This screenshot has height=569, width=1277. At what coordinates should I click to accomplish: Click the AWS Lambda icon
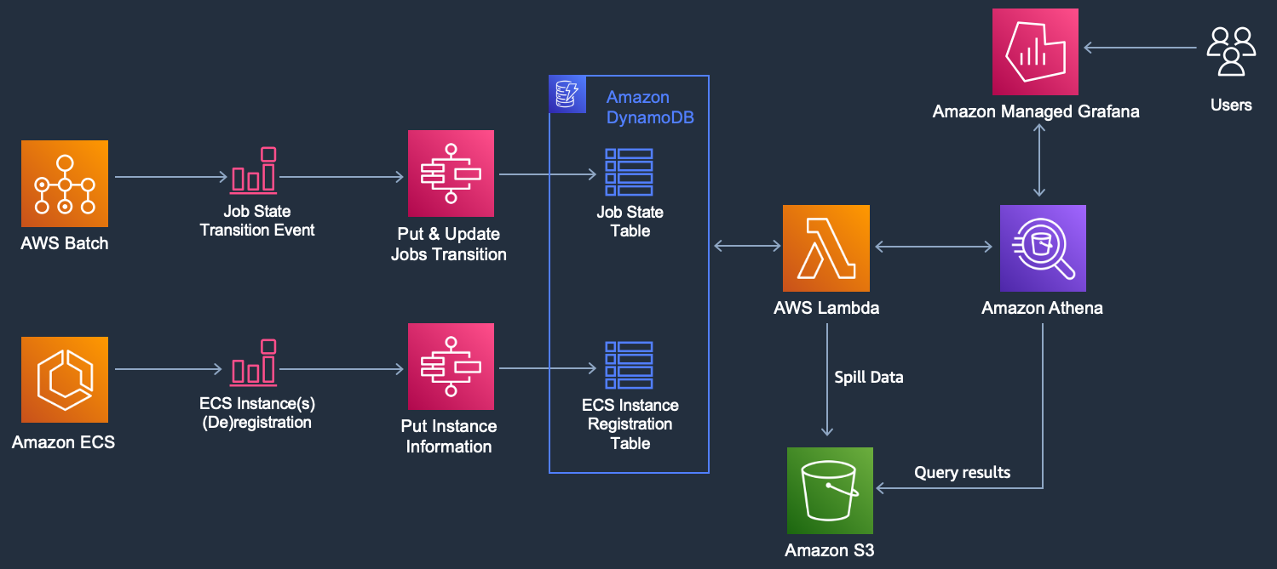[x=826, y=248]
